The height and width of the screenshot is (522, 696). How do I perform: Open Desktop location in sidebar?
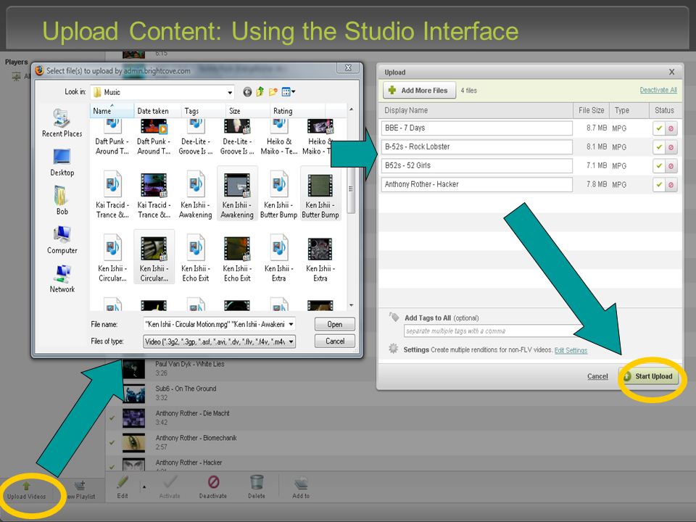62,162
